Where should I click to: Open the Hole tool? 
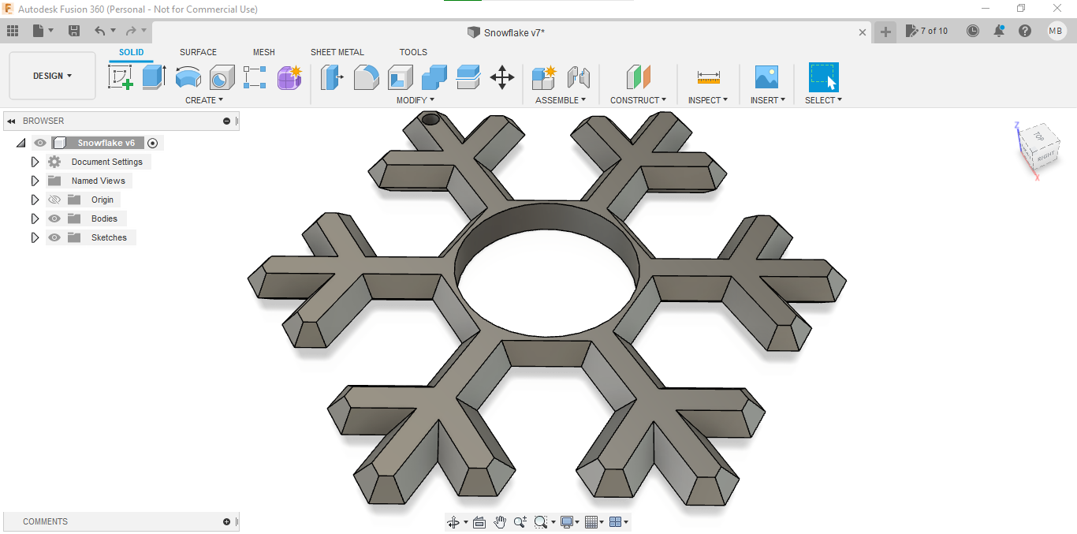pyautogui.click(x=222, y=77)
